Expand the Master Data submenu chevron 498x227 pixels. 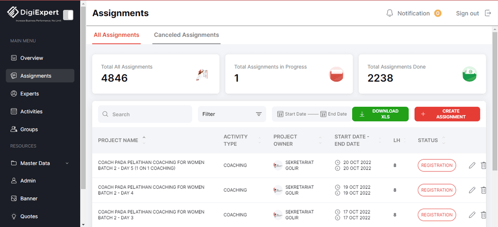point(67,163)
